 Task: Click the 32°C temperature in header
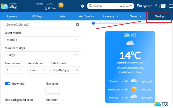[50, 4]
